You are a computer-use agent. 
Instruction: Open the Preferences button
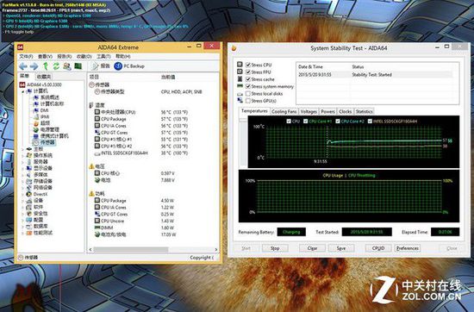(407, 248)
